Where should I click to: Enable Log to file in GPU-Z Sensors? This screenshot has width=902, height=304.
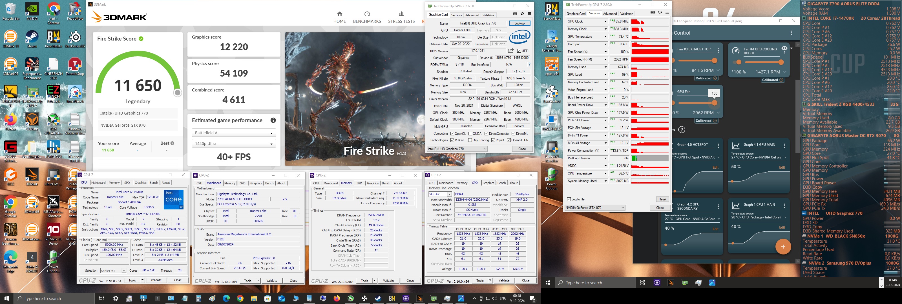point(569,199)
